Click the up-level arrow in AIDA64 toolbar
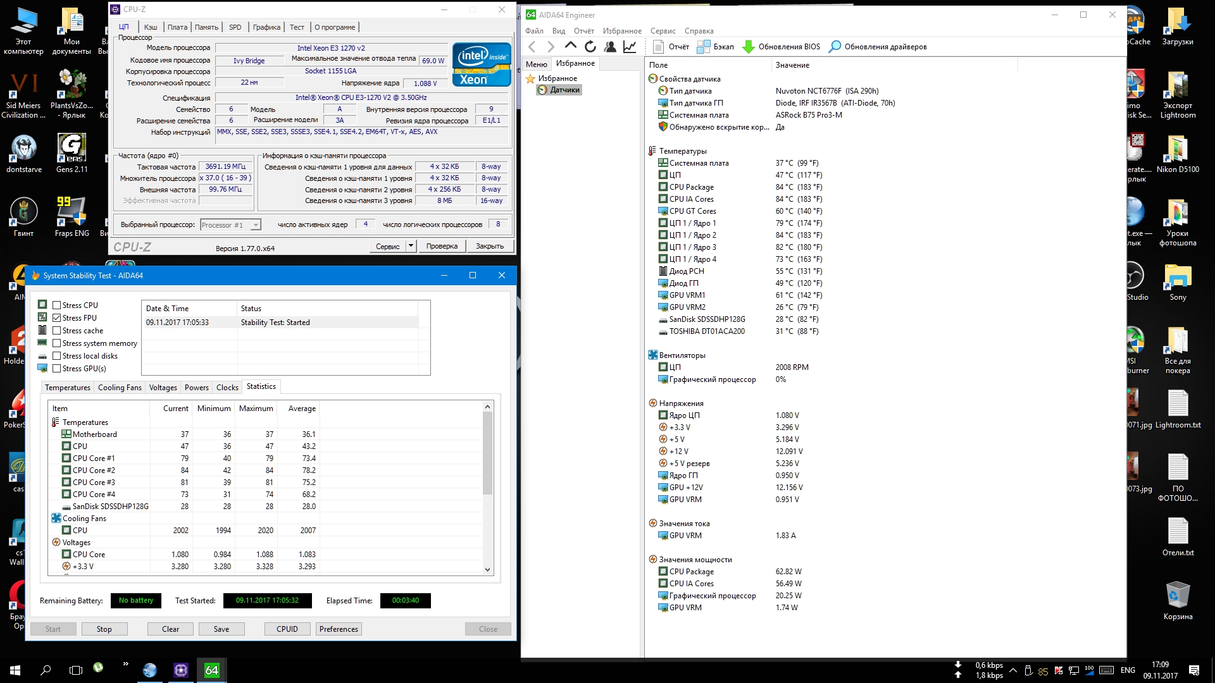 [x=570, y=46]
